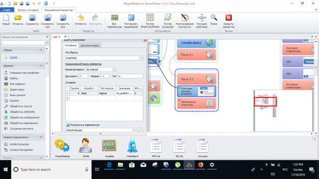The image size is (319, 179).
Task: Select Sms-сервисы in the toolbox
Action: point(17,84)
